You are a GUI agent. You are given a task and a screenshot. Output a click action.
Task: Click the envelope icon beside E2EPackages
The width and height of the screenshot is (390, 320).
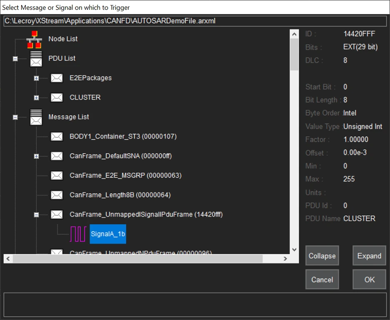click(x=57, y=78)
